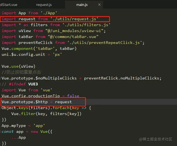Image resolution: width=177 pixels, height=146 pixels.
Task: Click the Chinese comment line 防止按钮重复点击
Action: point(21,72)
